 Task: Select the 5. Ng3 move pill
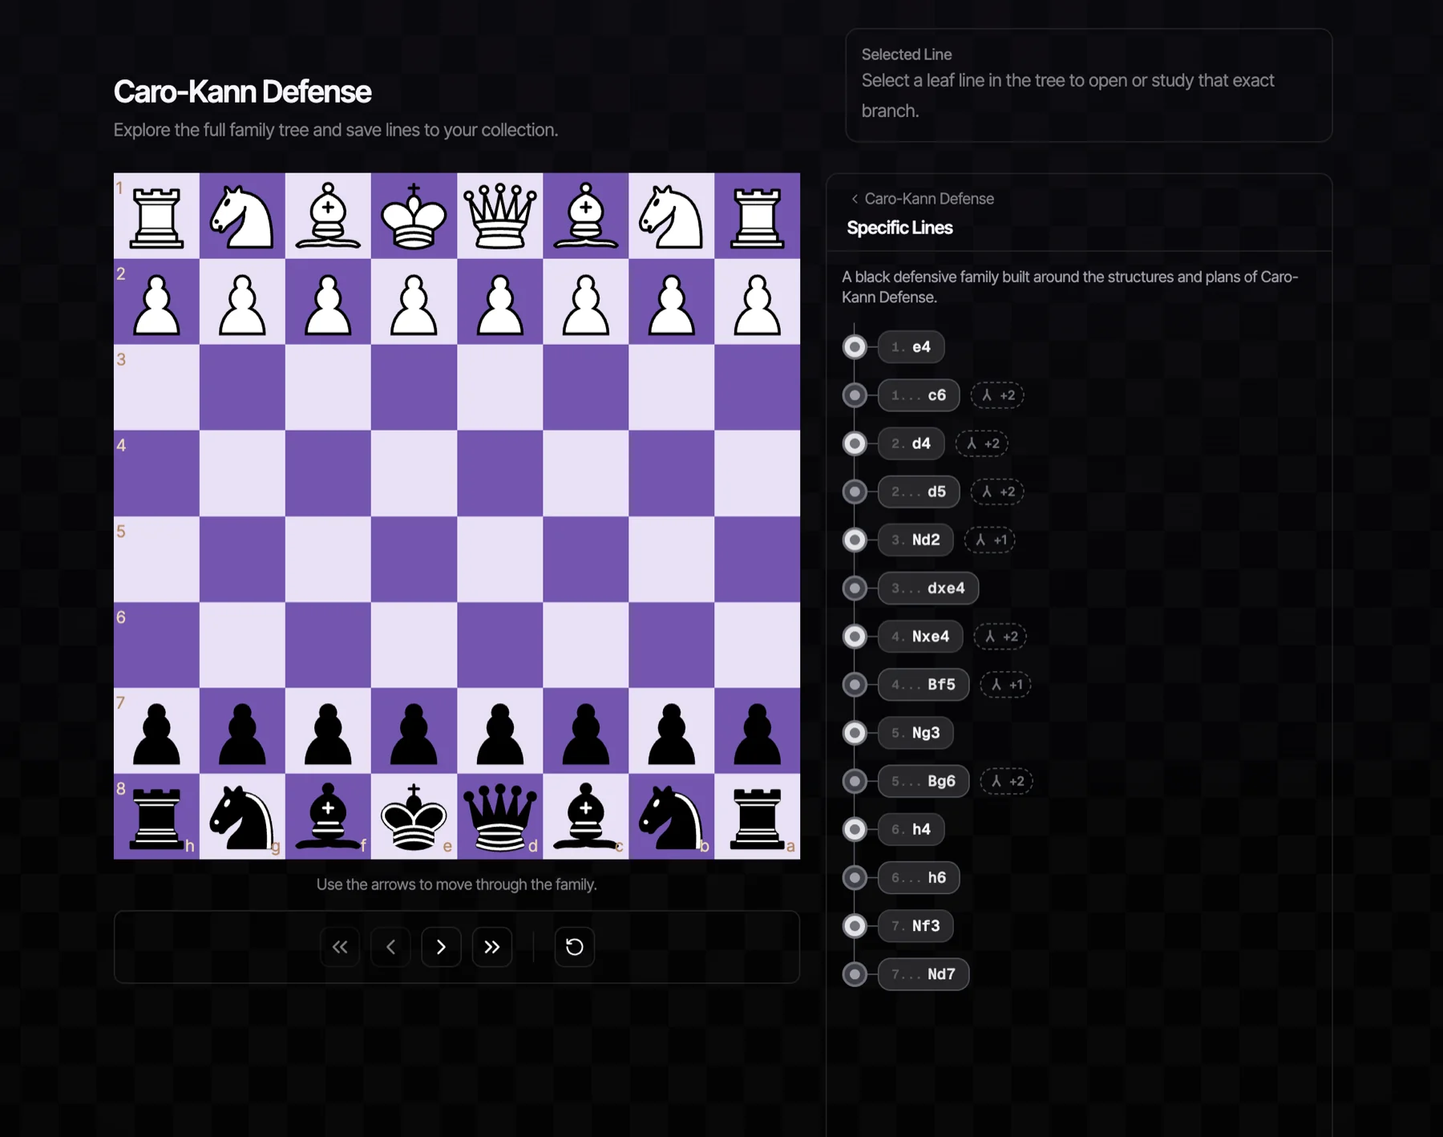point(916,733)
